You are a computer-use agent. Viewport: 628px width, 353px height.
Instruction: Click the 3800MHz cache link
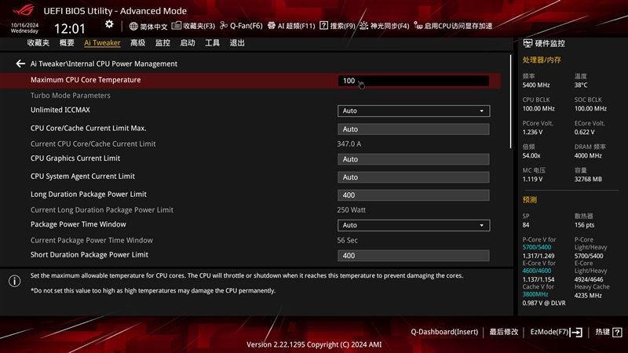point(535,294)
